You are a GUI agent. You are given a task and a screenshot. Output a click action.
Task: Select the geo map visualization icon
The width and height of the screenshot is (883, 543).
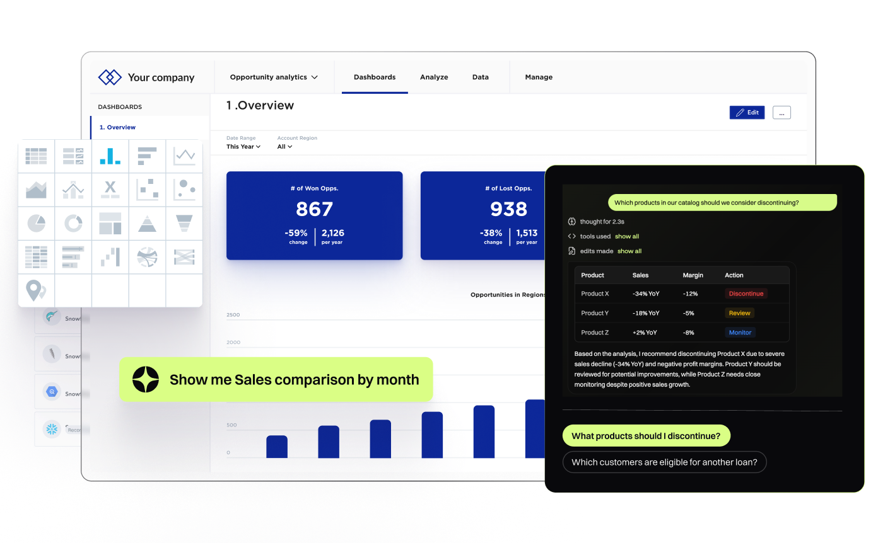tap(36, 290)
